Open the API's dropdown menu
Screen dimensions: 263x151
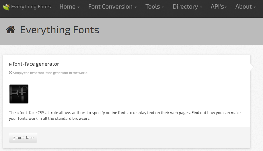219,7
